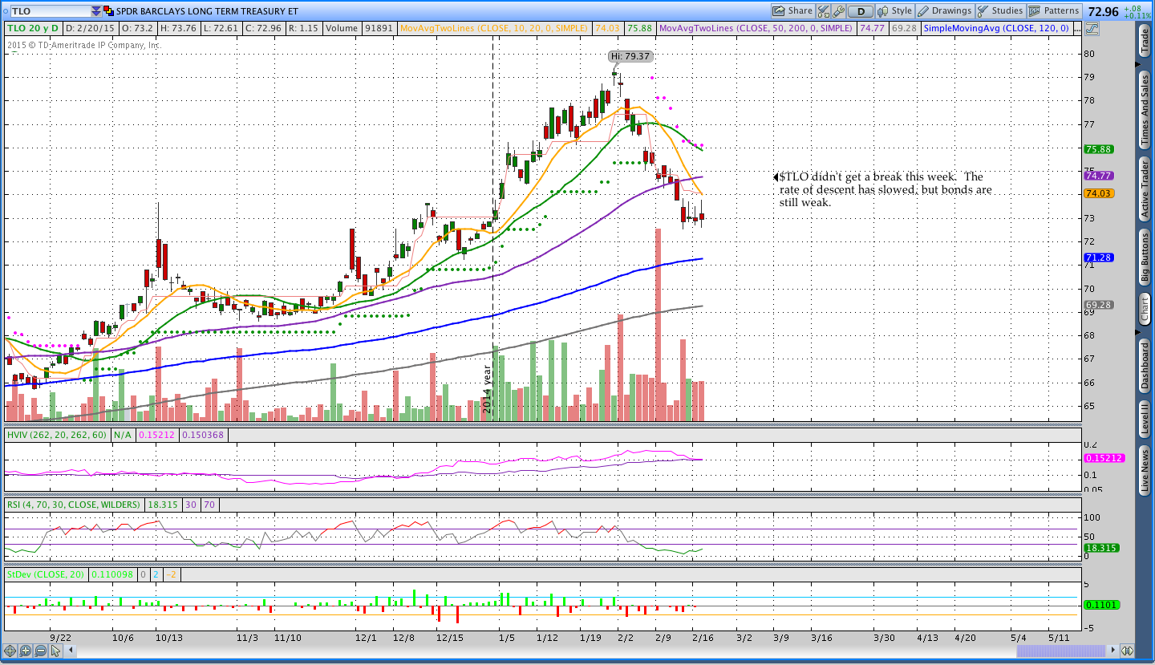Click the HVIV (262, 20, 262, 60) study label
The image size is (1155, 665).
coord(58,435)
